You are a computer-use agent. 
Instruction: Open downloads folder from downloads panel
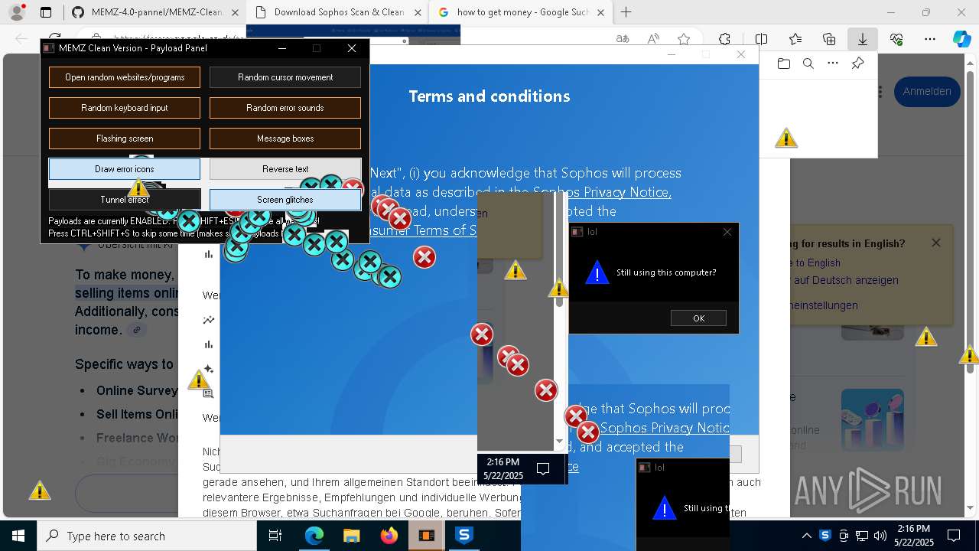tap(783, 64)
